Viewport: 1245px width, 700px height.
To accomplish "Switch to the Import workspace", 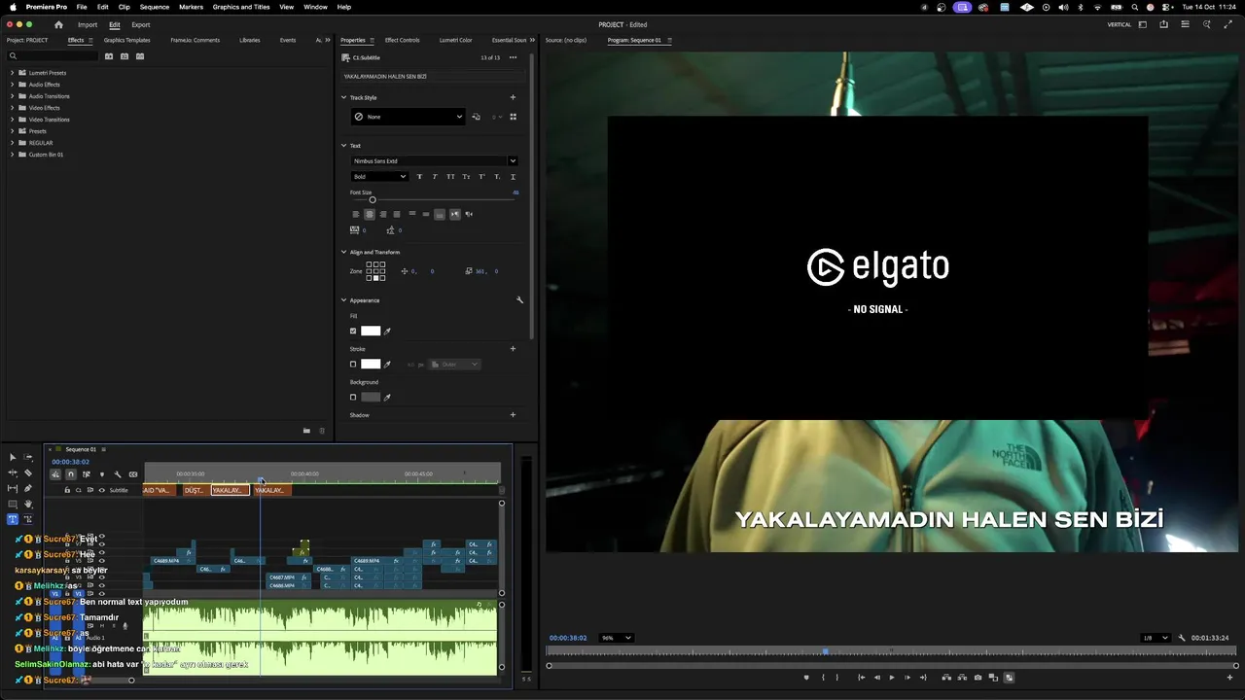I will tap(88, 24).
